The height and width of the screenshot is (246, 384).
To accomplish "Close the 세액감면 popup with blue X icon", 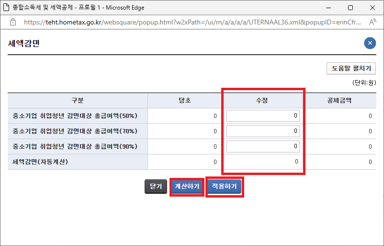I will click(370, 43).
